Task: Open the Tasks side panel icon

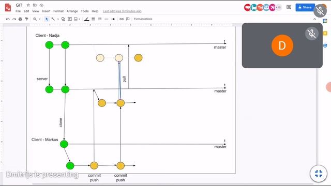Action: [x=325, y=45]
